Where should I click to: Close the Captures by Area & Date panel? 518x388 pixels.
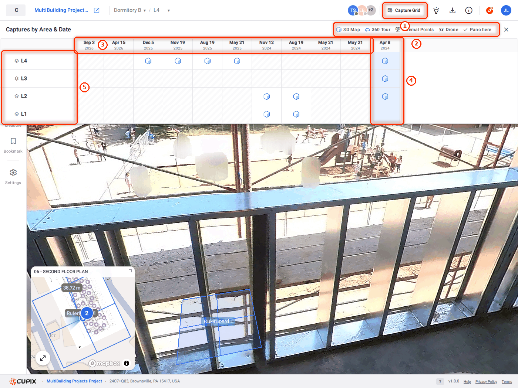pos(506,30)
